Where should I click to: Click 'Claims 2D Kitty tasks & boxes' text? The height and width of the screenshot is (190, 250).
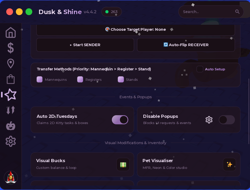pos(62,123)
